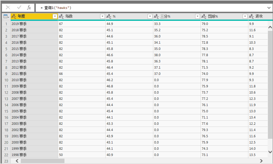Screen dimensions: 273x164
Task: Select the 三分% cell with value 33.3
Action: (x=177, y=24)
